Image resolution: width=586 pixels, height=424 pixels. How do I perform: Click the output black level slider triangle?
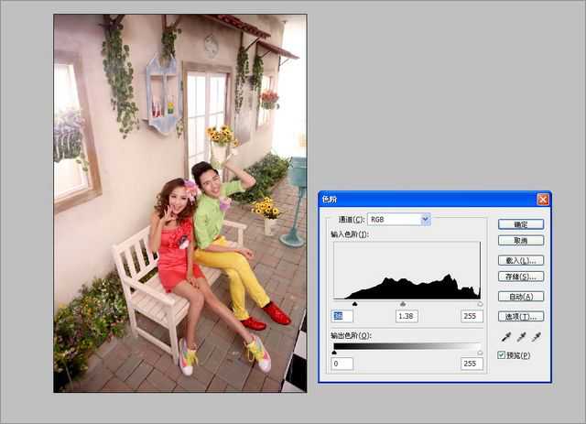point(334,352)
